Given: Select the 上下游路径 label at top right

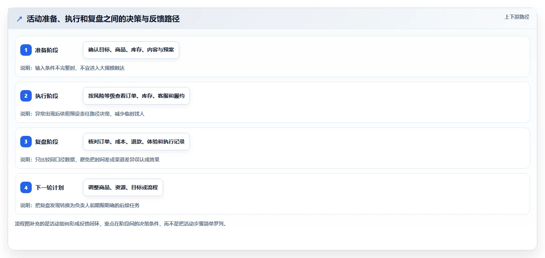Looking at the screenshot, I should point(517,17).
